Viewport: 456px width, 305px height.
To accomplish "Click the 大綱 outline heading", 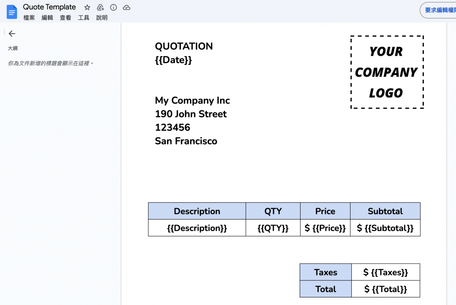I will [x=12, y=48].
